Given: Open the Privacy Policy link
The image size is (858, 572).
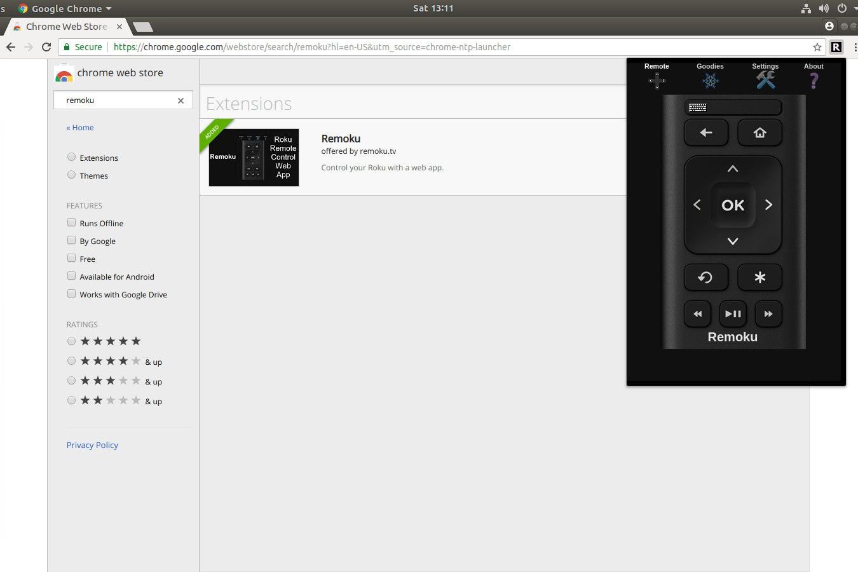Looking at the screenshot, I should point(92,445).
